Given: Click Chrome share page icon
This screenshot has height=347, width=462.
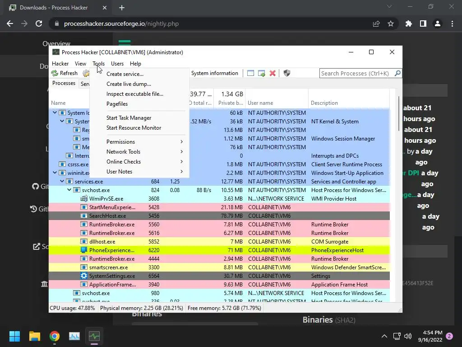Looking at the screenshot, I should [376, 23].
